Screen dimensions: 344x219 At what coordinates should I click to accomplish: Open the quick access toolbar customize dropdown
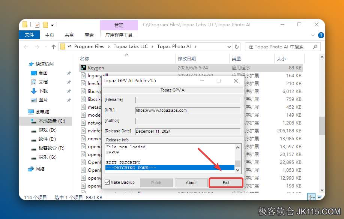(52, 25)
